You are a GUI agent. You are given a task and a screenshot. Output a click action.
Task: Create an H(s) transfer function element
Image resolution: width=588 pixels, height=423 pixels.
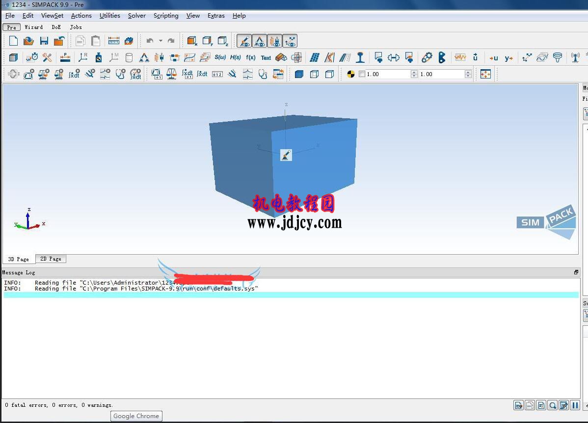(x=236, y=57)
